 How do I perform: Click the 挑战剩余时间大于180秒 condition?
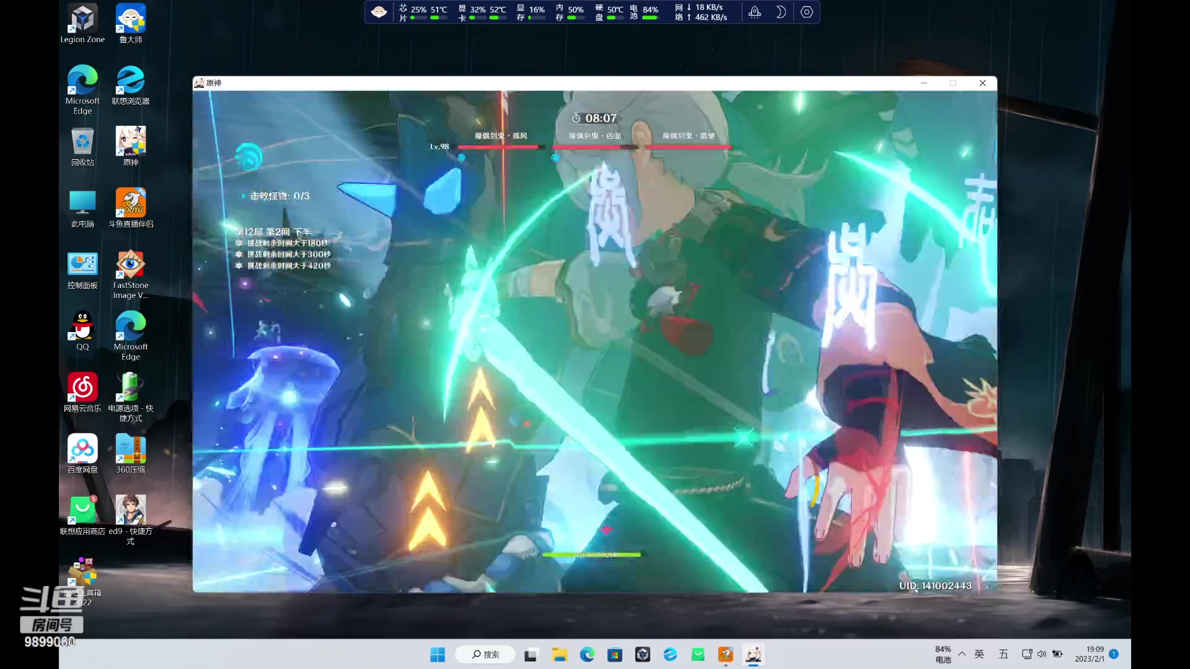click(x=288, y=243)
